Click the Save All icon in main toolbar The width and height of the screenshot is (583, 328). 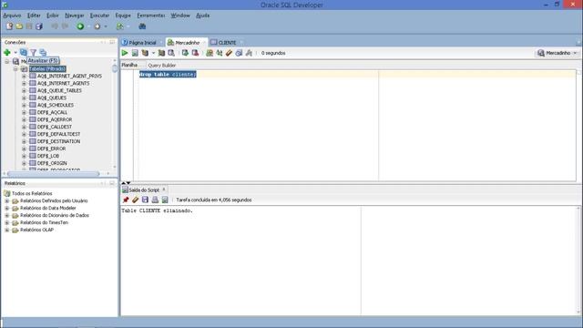39,26
